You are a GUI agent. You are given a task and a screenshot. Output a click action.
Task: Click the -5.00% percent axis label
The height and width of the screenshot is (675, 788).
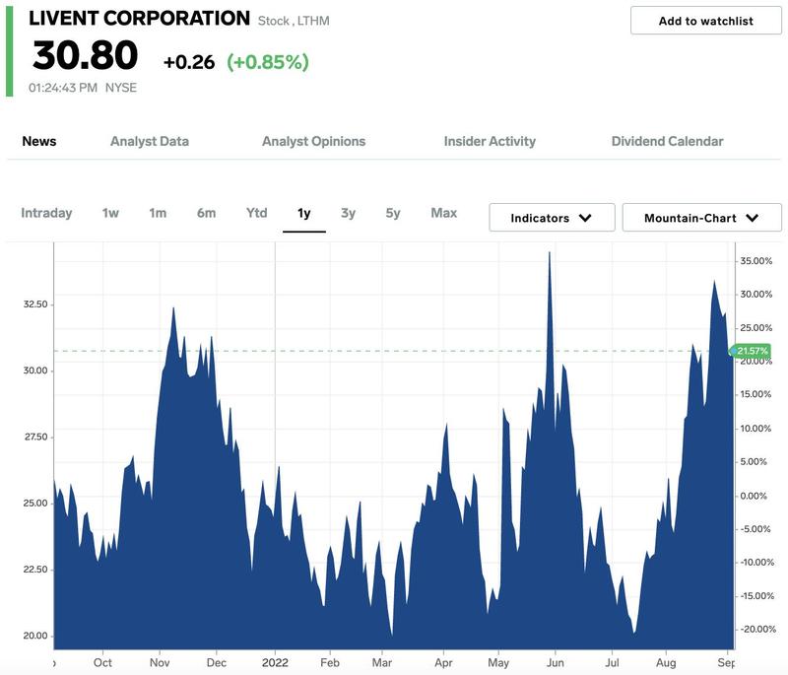point(755,529)
